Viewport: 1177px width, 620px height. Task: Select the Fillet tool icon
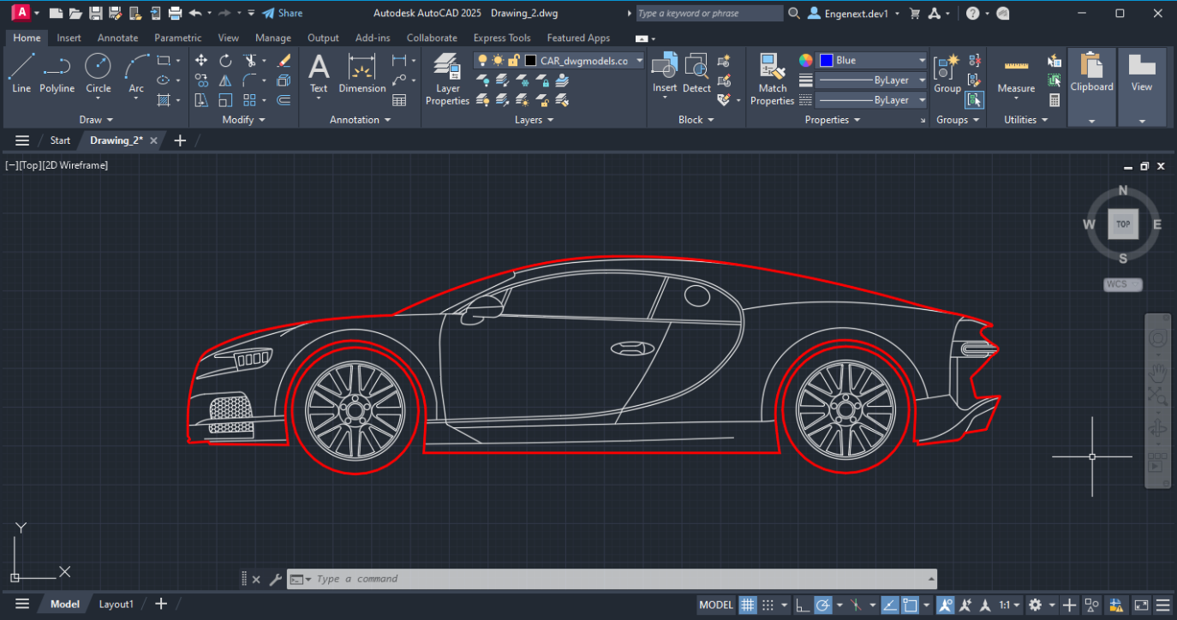249,80
